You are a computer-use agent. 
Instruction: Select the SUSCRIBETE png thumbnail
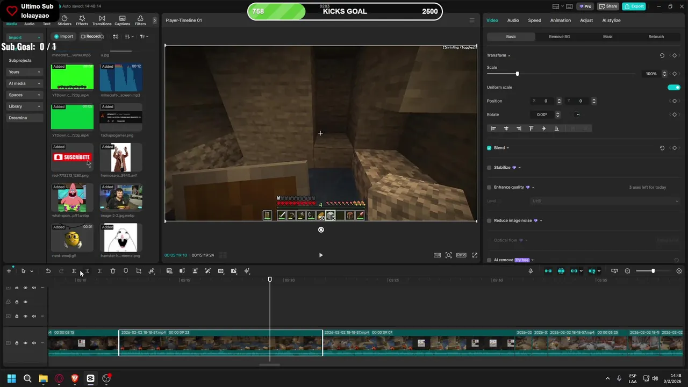point(72,157)
